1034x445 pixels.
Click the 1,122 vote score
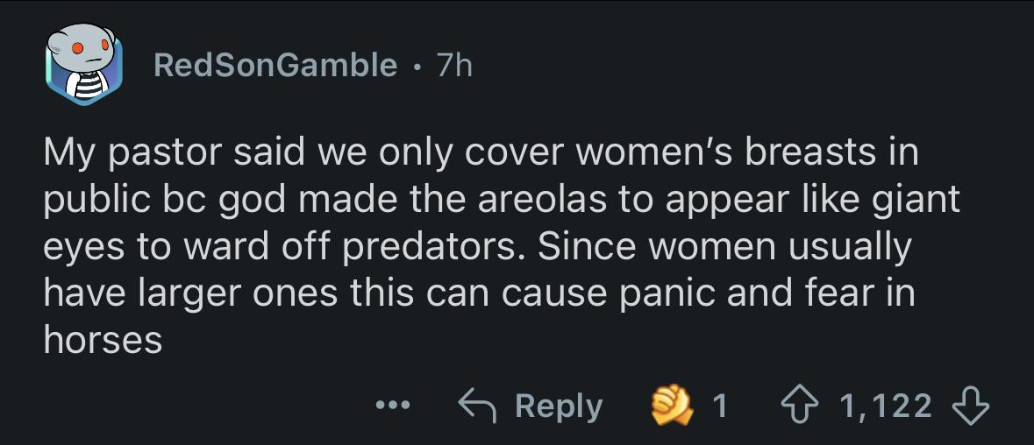coord(886,406)
